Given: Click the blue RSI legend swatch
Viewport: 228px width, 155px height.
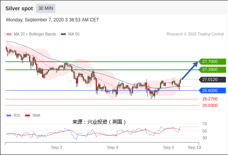Looking at the screenshot, I should tap(9, 115).
